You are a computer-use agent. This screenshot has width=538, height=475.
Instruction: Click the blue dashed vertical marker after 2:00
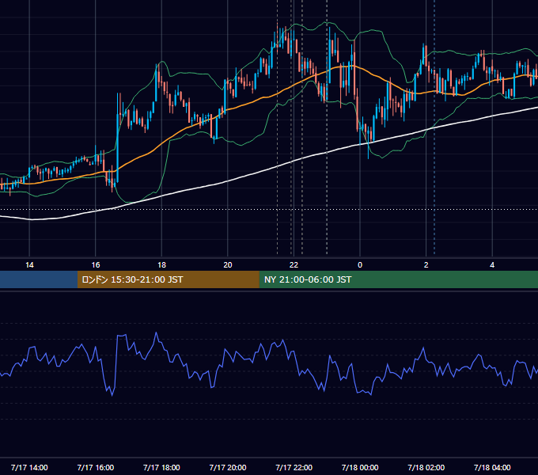point(434,127)
